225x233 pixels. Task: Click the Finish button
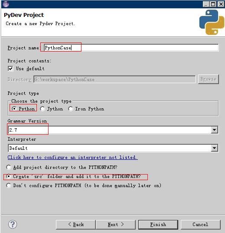[158, 224]
